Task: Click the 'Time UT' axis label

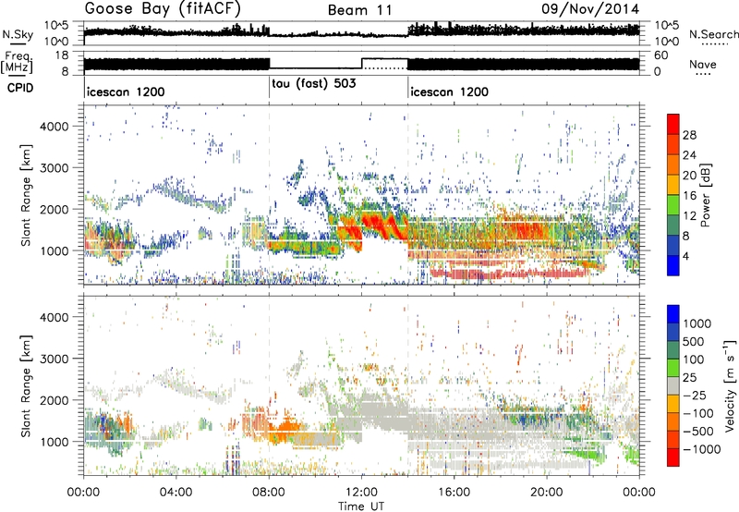Action: coord(361,506)
